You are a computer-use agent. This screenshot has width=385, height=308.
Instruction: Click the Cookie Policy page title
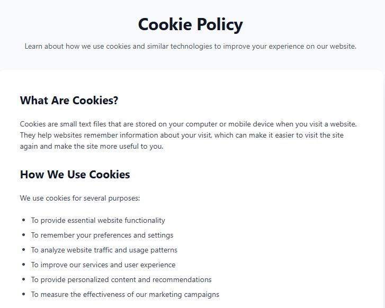pos(190,24)
